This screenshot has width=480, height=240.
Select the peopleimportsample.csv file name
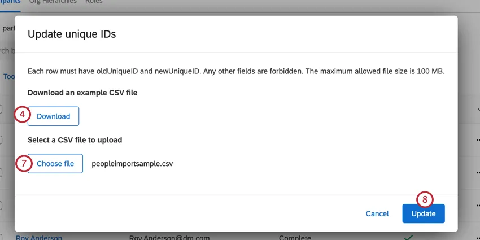tap(132, 164)
